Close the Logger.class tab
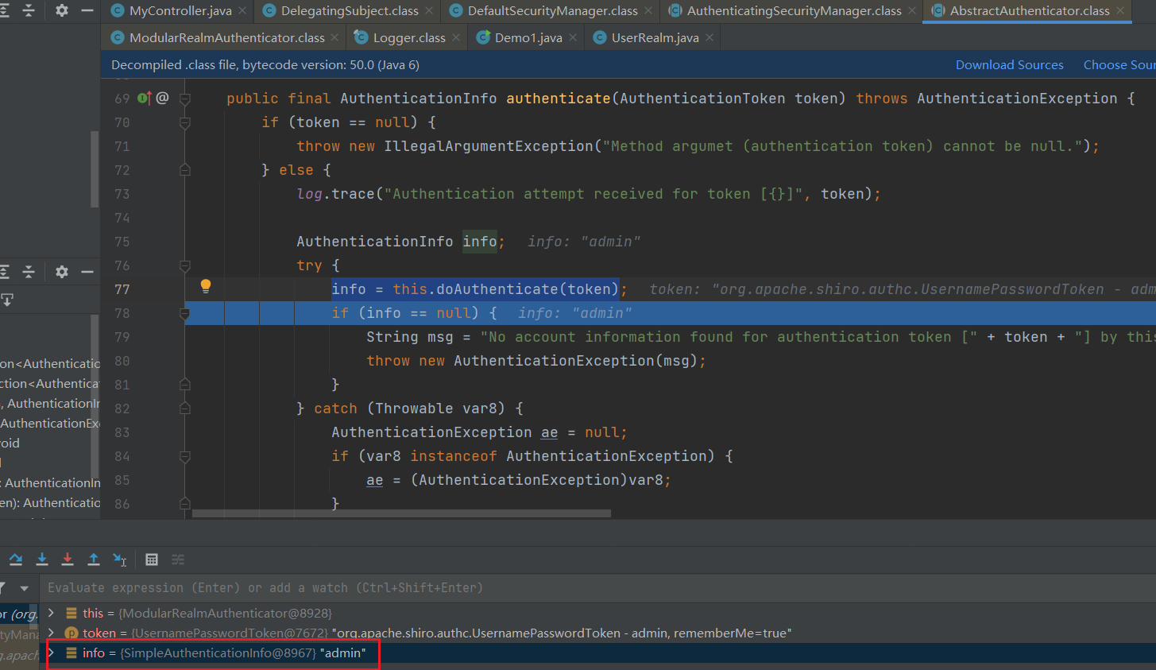The width and height of the screenshot is (1156, 670). pos(456,37)
